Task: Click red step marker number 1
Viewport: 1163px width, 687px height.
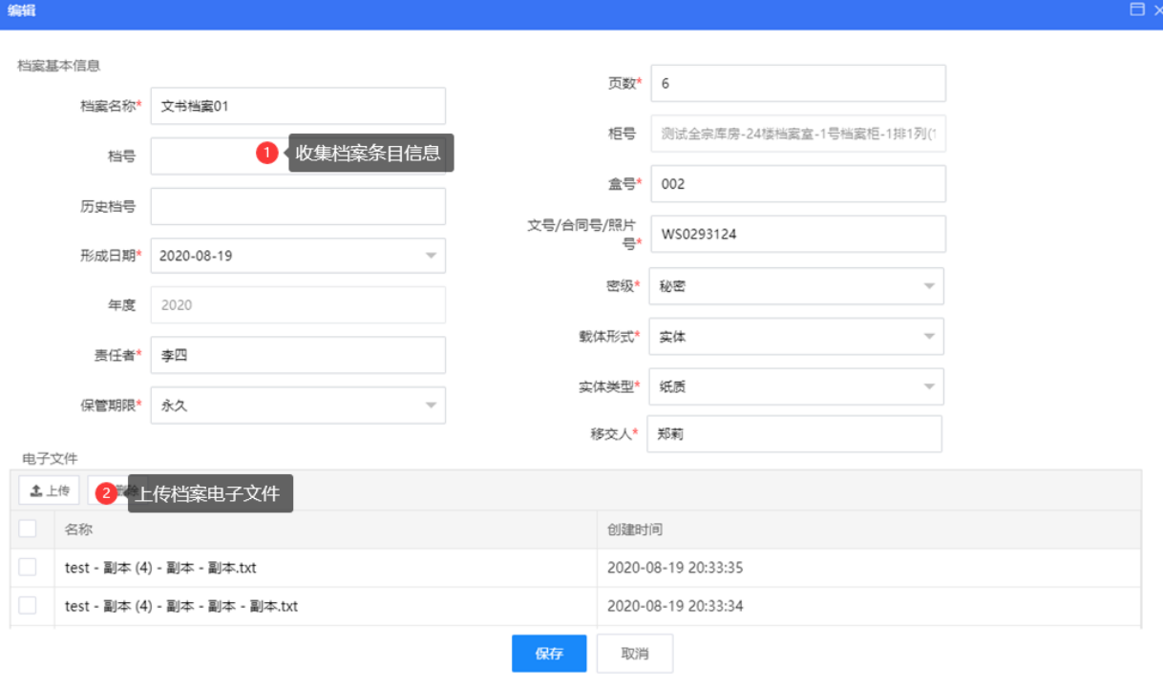Action: (x=267, y=153)
